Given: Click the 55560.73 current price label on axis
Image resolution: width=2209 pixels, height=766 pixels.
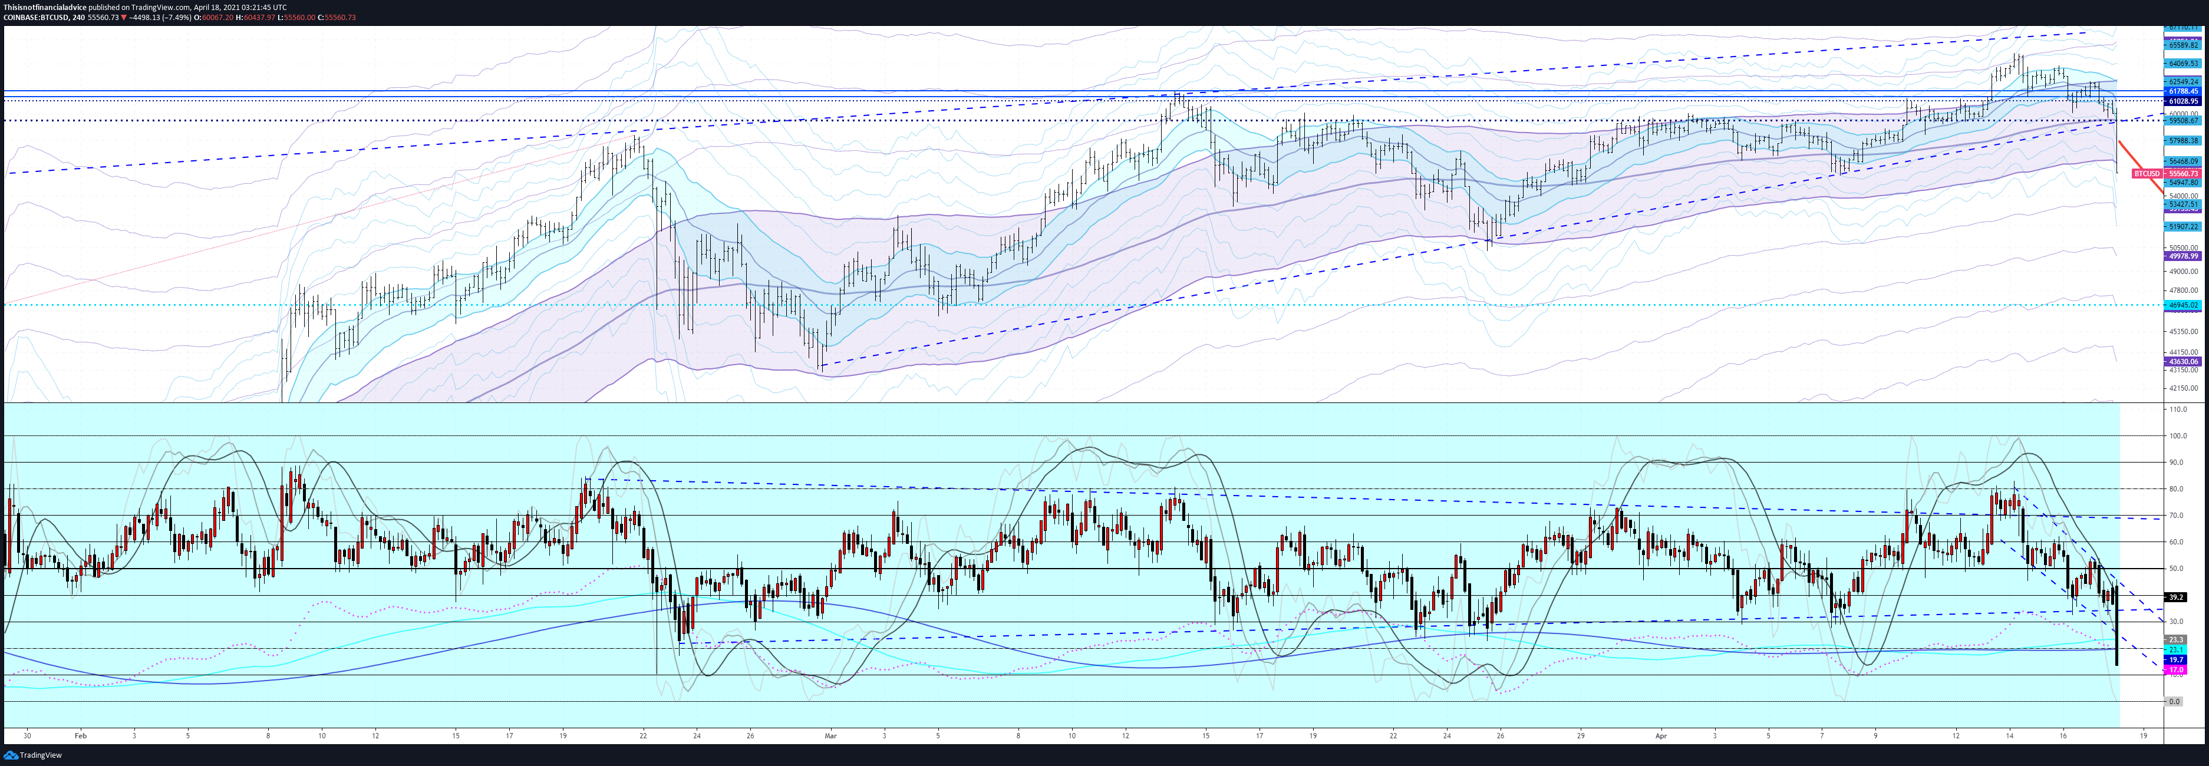Looking at the screenshot, I should click(x=2183, y=173).
